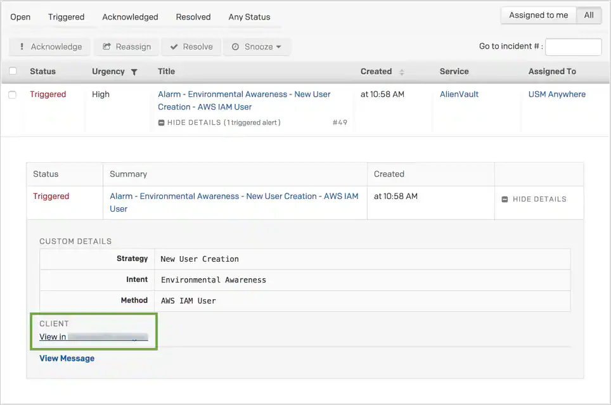Click the Created column sort arrows
Image resolution: width=611 pixels, height=405 pixels.
coord(402,72)
